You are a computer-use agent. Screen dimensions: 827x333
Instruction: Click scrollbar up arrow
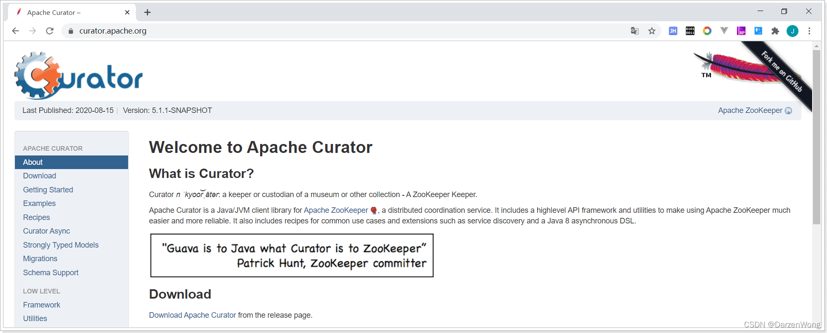tap(816, 46)
